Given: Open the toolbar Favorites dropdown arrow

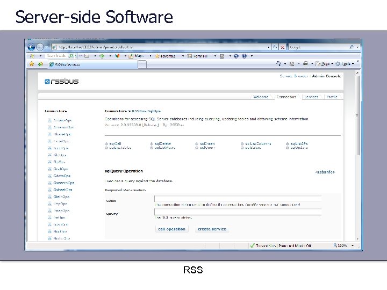Looking at the screenshot, I should pyautogui.click(x=183, y=56).
